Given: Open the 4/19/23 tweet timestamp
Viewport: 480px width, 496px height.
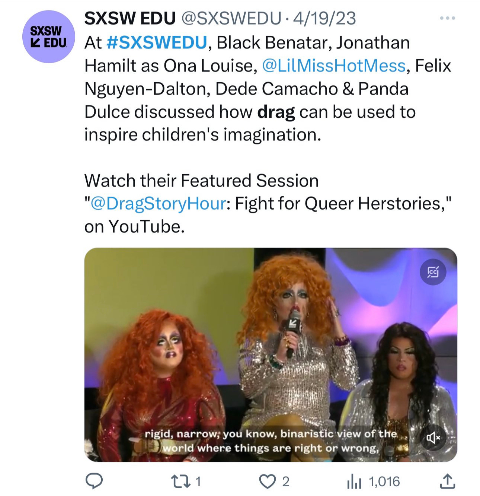Looking at the screenshot, I should (x=324, y=18).
